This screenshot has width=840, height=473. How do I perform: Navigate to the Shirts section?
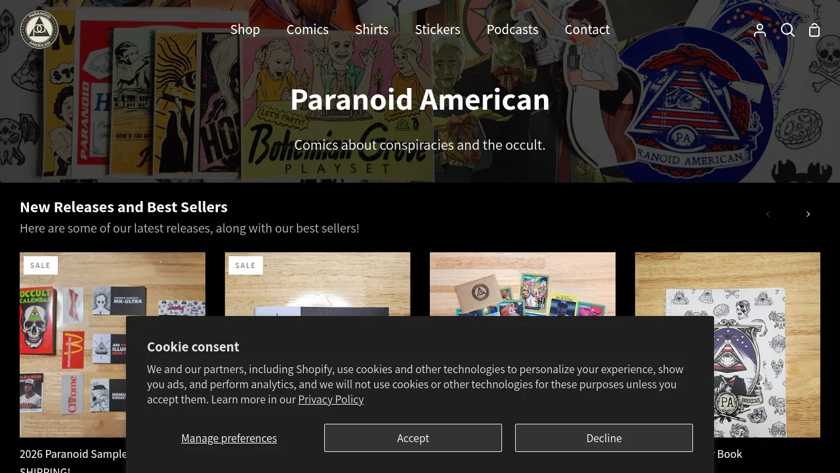(x=371, y=30)
